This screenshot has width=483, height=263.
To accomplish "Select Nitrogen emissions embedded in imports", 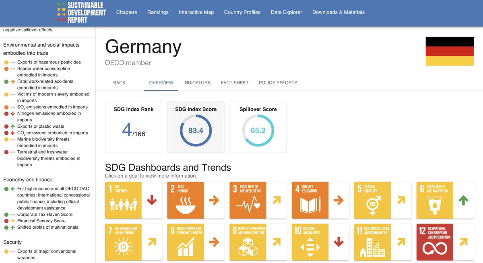I will [49, 117].
